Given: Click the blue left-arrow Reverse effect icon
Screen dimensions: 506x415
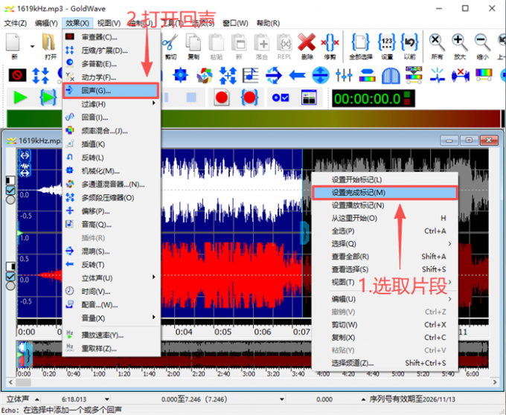Looking at the screenshot, I should tap(297, 75).
